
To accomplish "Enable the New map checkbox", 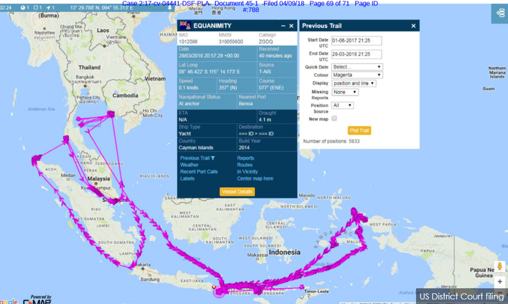I will (x=335, y=118).
